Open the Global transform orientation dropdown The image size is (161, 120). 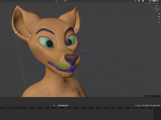[57, 1]
